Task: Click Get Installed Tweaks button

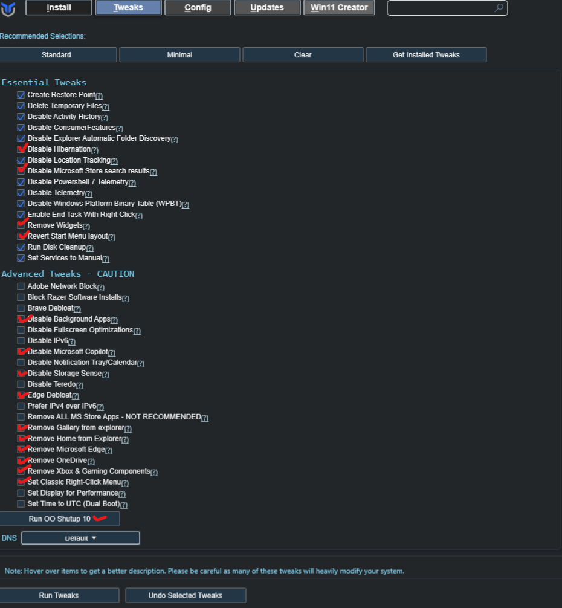Action: click(x=427, y=54)
